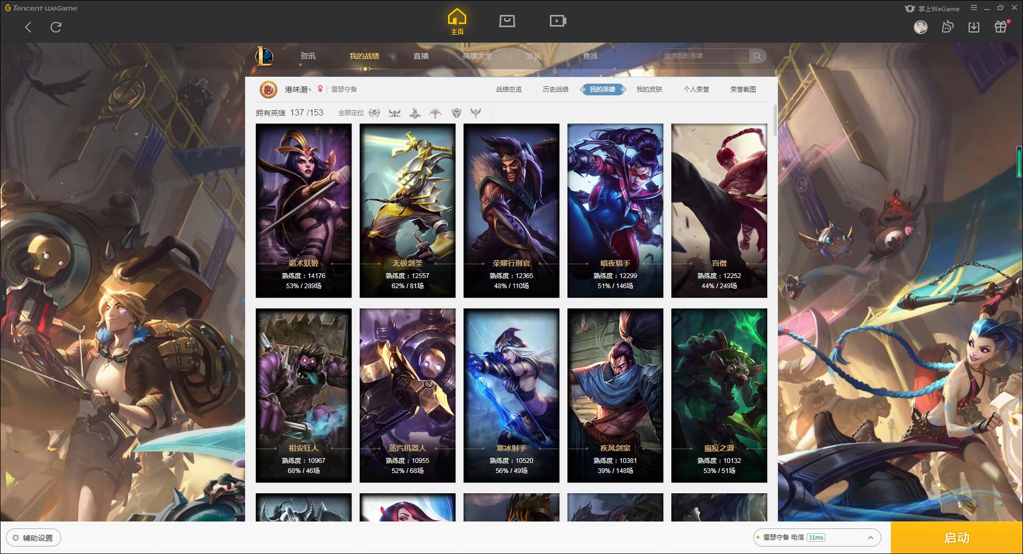Click the 31ms latency badge
This screenshot has width=1023, height=554.
click(816, 537)
